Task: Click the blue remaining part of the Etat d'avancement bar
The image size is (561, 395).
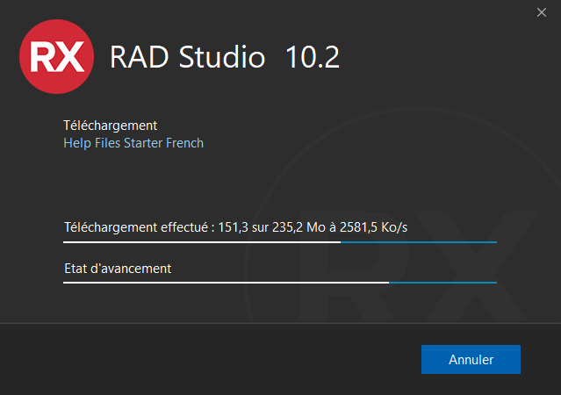Action: click(443, 283)
